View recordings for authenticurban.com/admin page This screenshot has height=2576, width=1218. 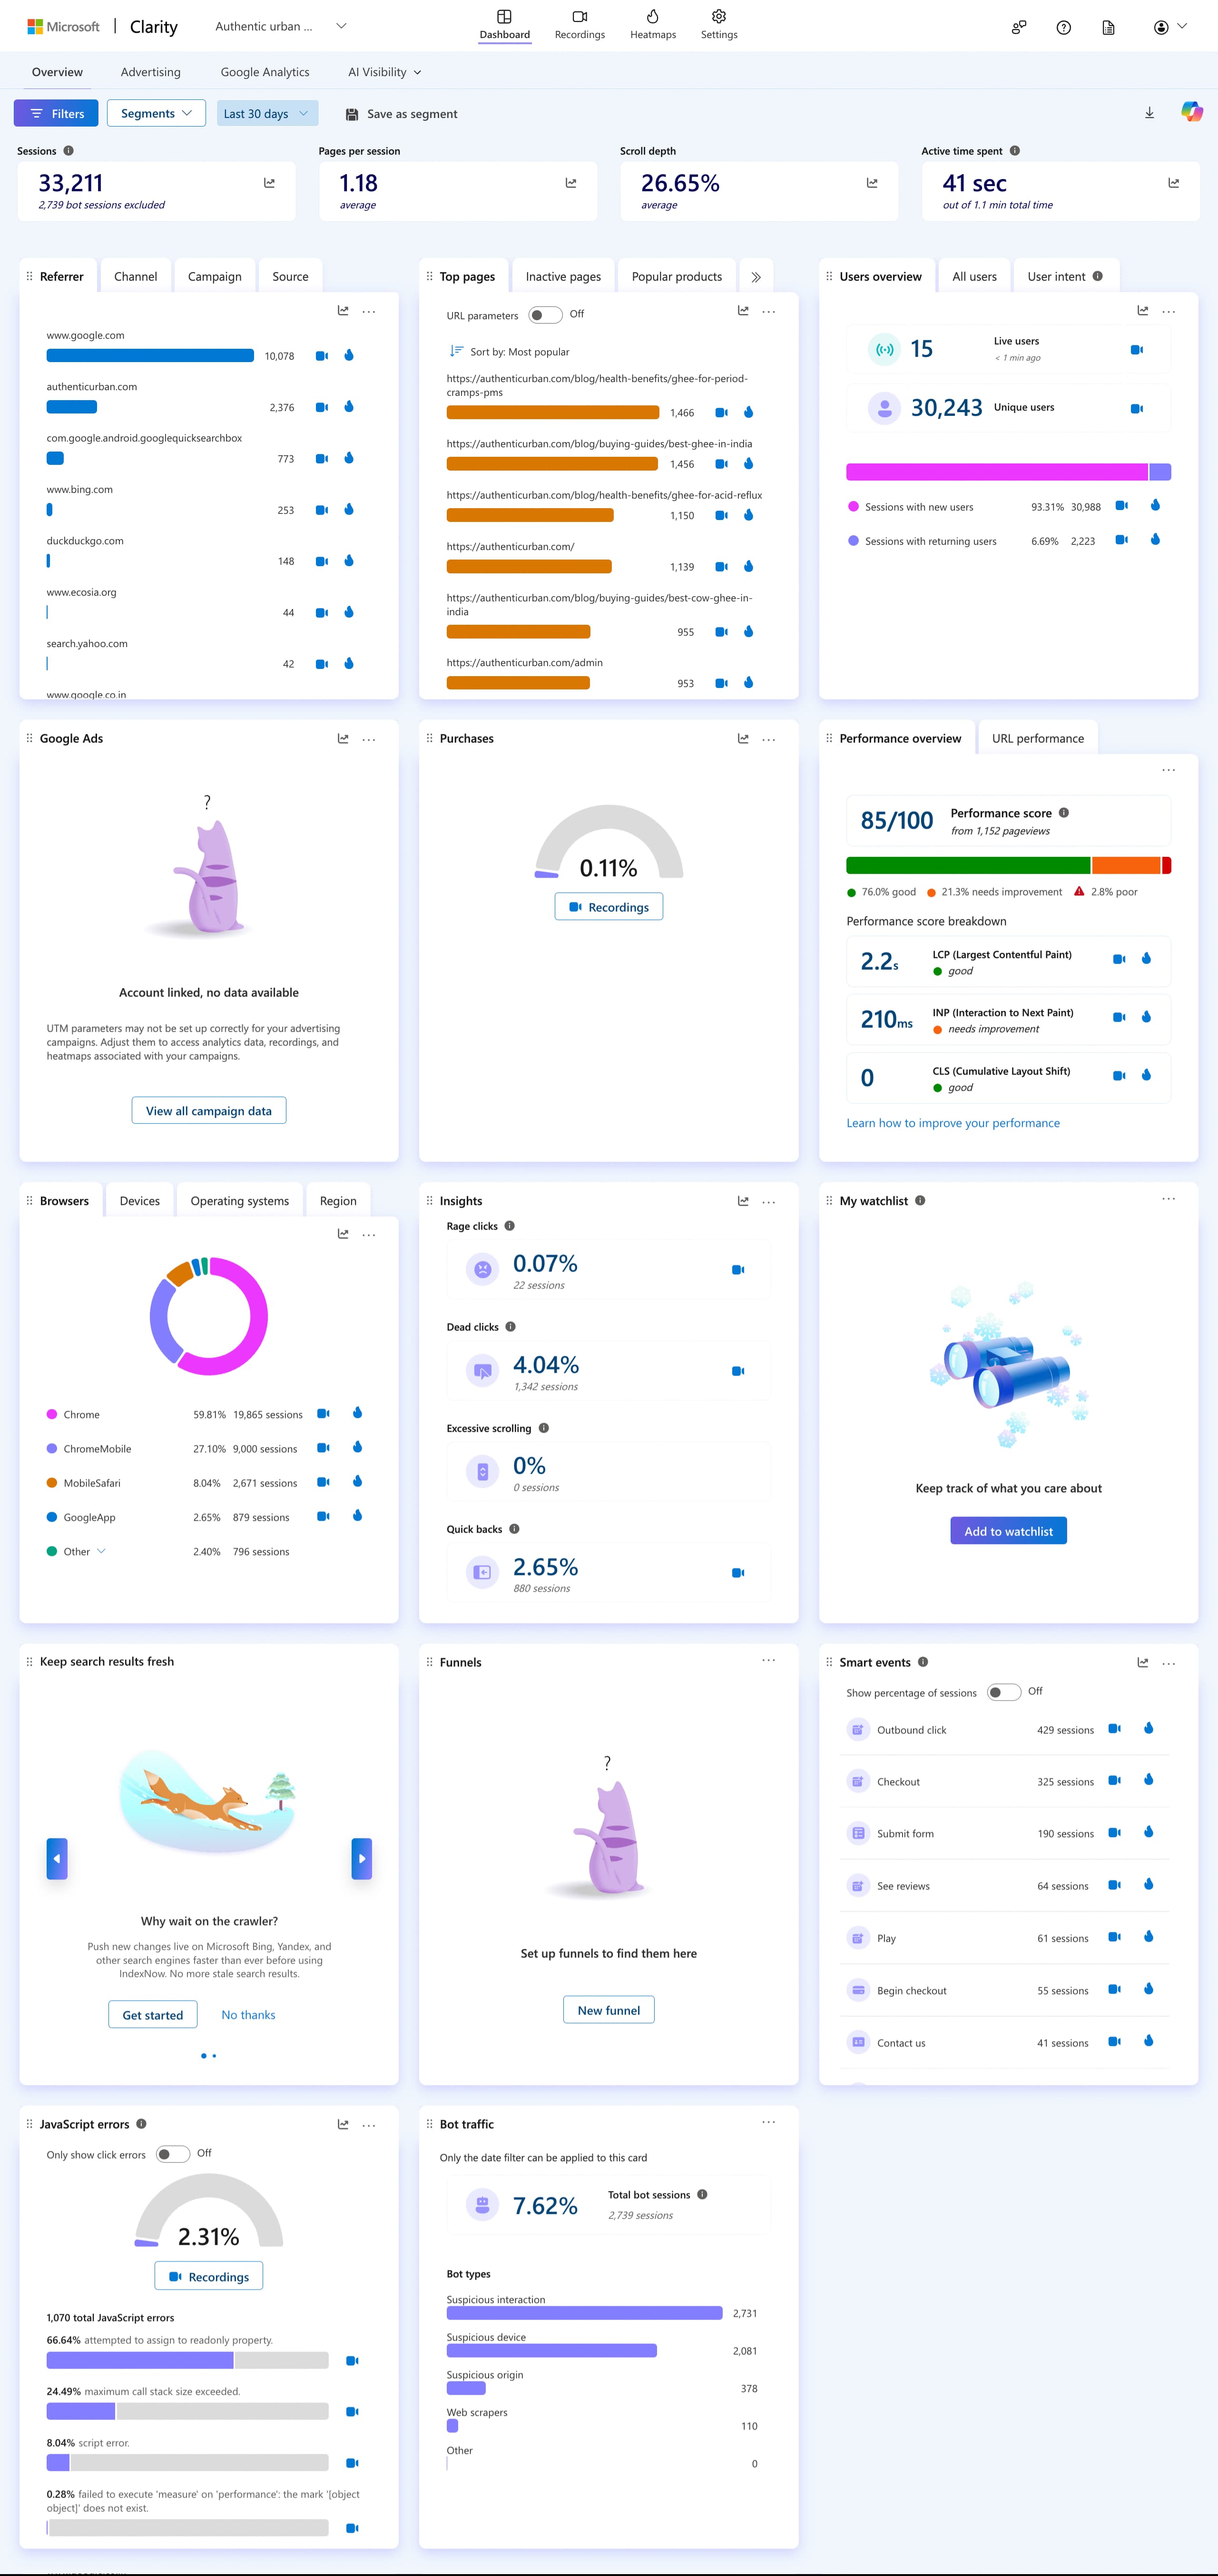(721, 683)
